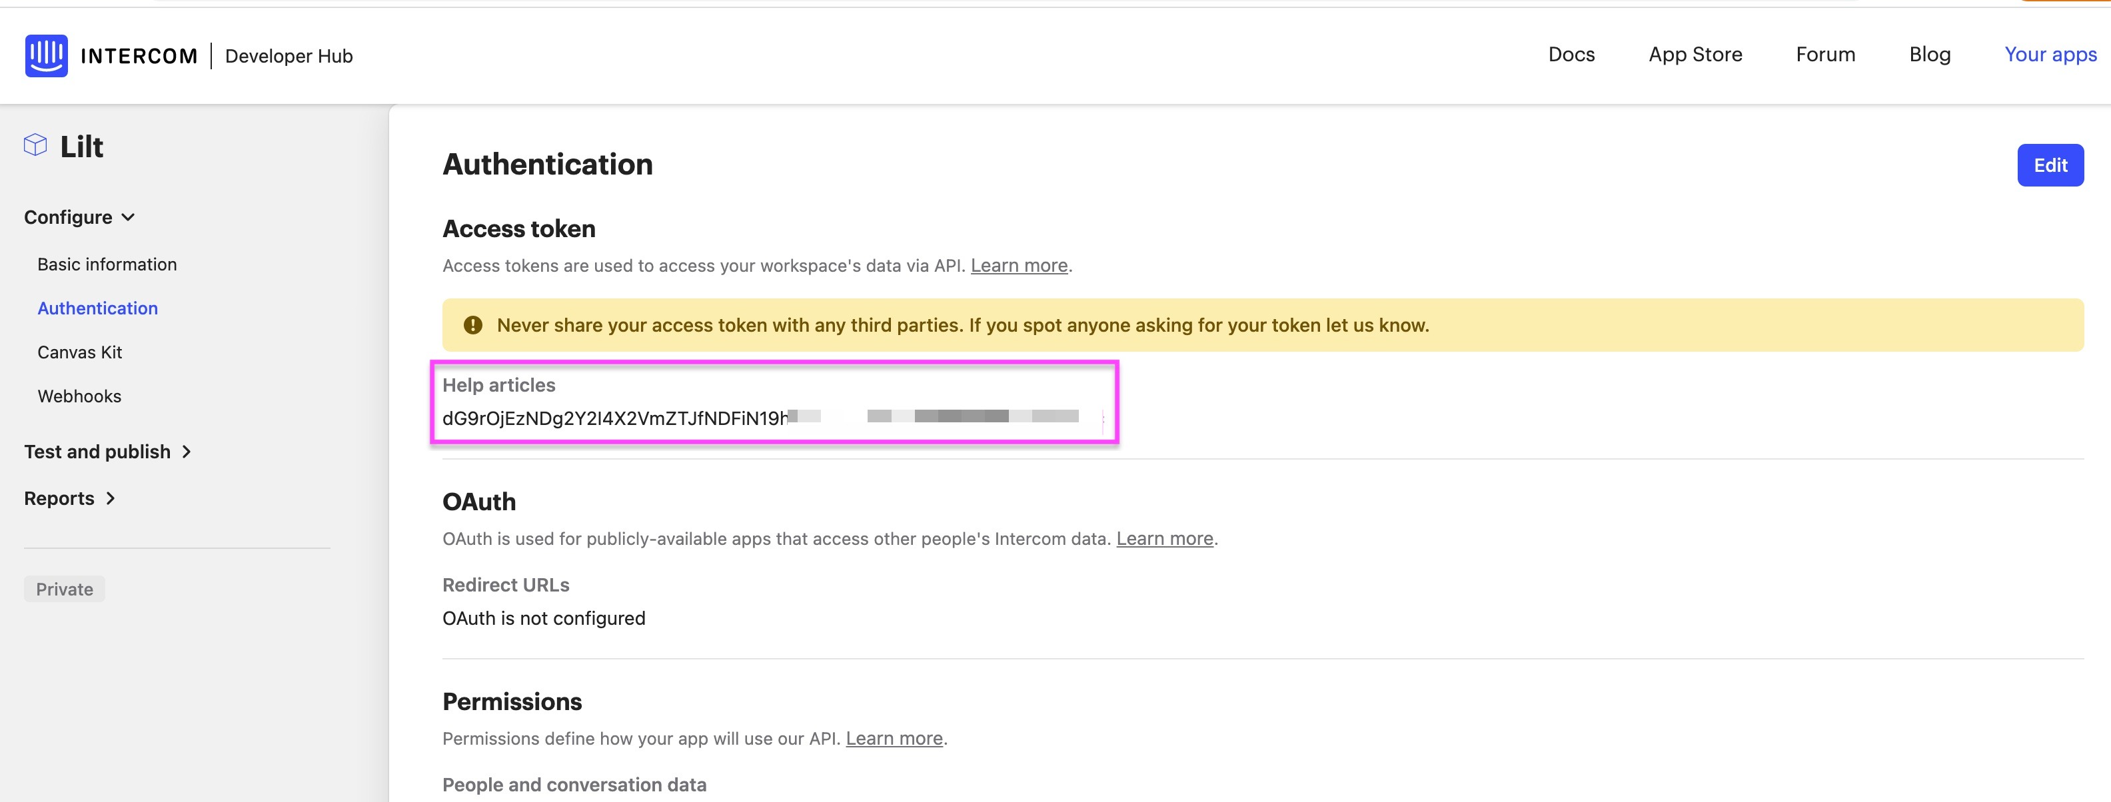
Task: Click the Lilt app cube icon
Action: (35, 145)
